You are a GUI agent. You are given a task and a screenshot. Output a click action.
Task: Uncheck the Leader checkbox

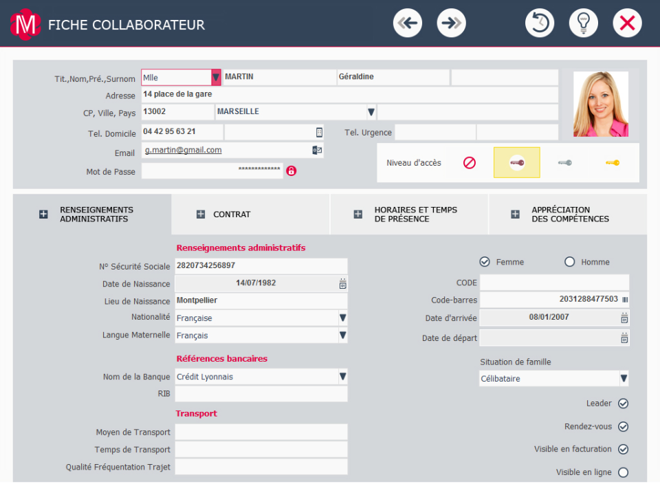tap(623, 404)
